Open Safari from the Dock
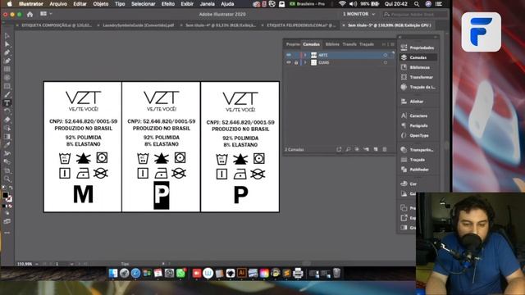Viewport: 525px width, 295px height. coord(135,273)
